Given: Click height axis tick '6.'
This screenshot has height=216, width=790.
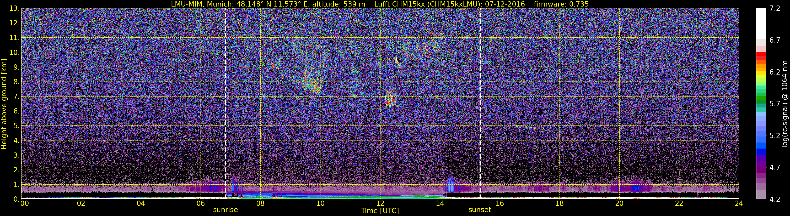Looking at the screenshot, I should (16, 111).
